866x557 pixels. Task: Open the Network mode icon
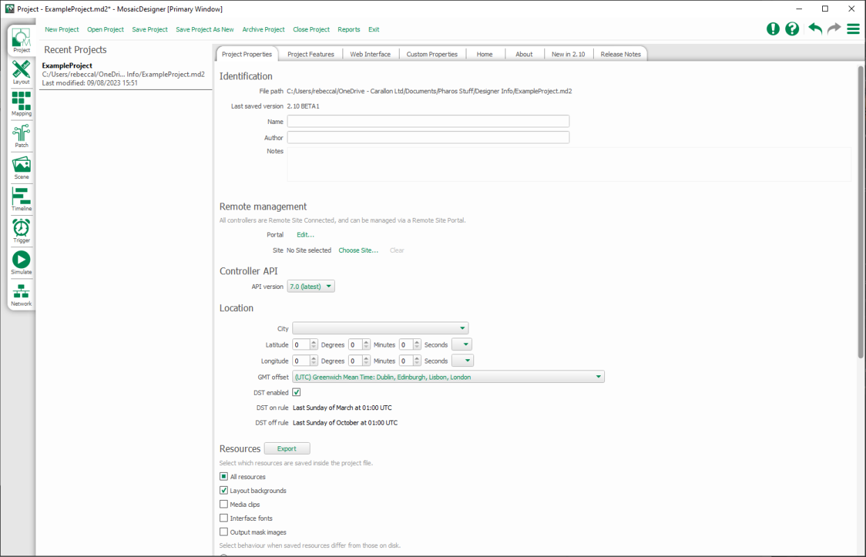22,292
